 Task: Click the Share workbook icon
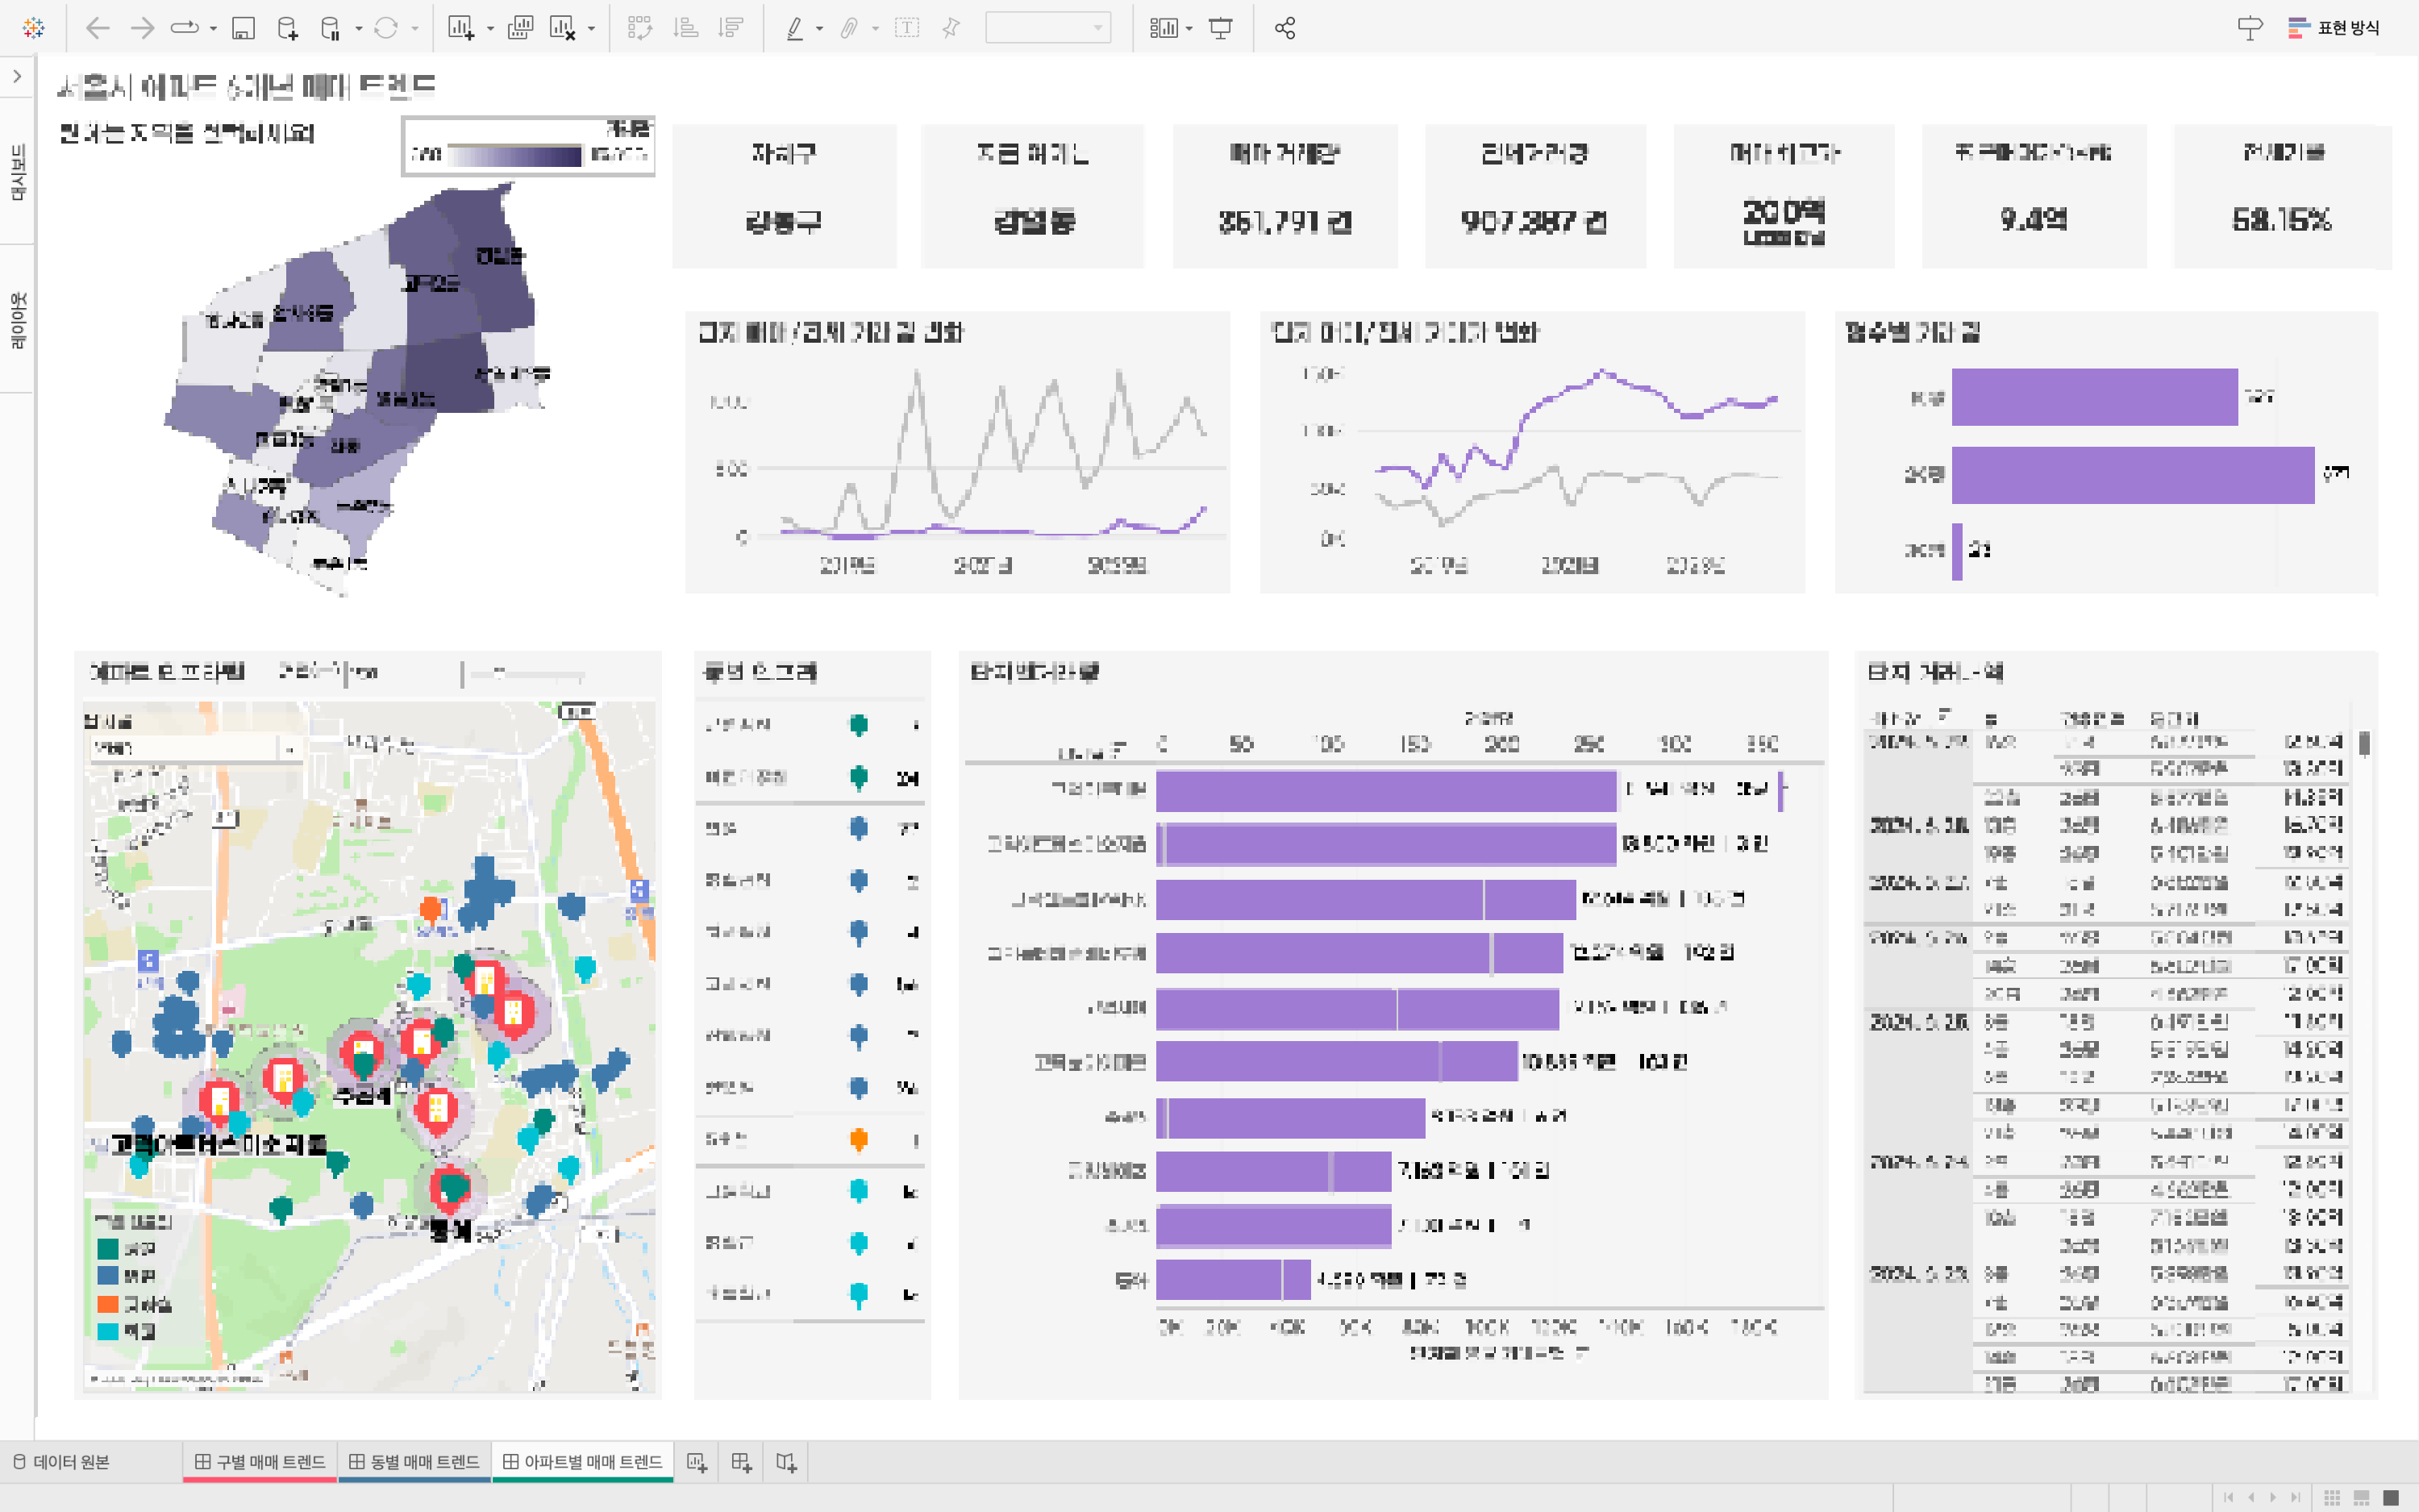coord(1285,28)
